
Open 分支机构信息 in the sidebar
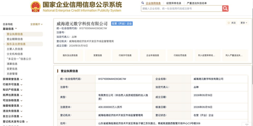point(15,54)
